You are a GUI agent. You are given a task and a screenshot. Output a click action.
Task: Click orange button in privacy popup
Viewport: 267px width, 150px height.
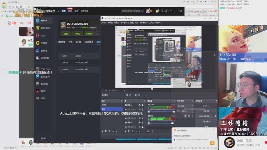pyautogui.click(x=212, y=143)
